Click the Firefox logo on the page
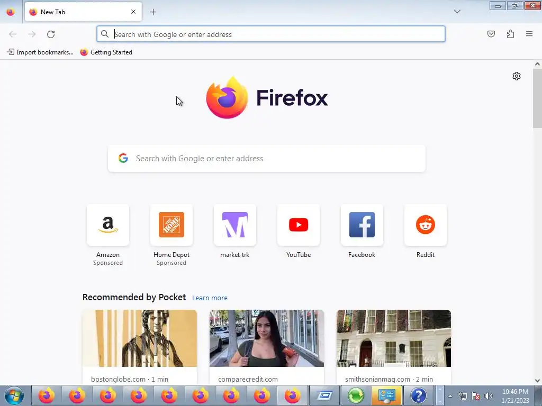Image resolution: width=542 pixels, height=406 pixels. pyautogui.click(x=267, y=98)
